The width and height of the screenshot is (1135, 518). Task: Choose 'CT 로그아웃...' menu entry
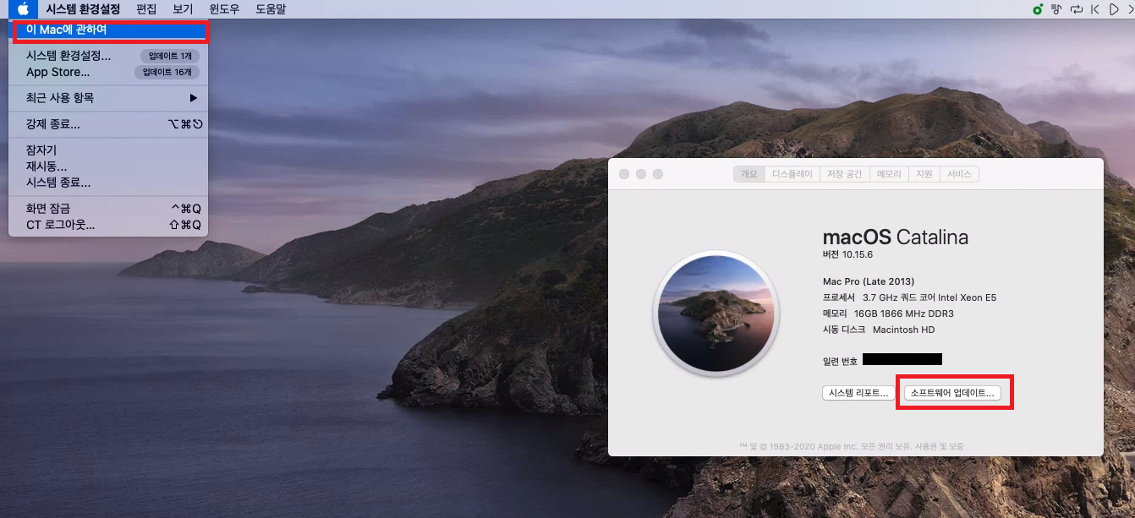pyautogui.click(x=108, y=225)
